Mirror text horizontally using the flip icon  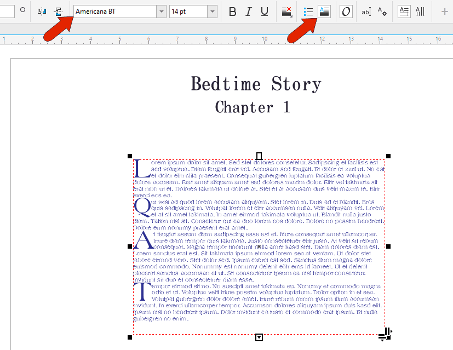(42, 11)
